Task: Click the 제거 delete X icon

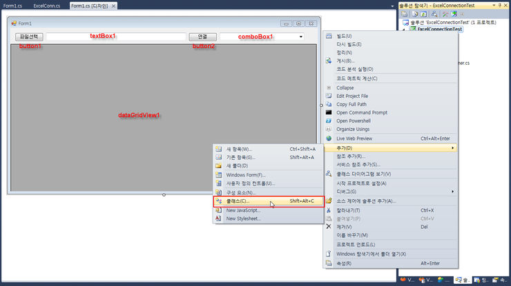Action: tap(329, 227)
